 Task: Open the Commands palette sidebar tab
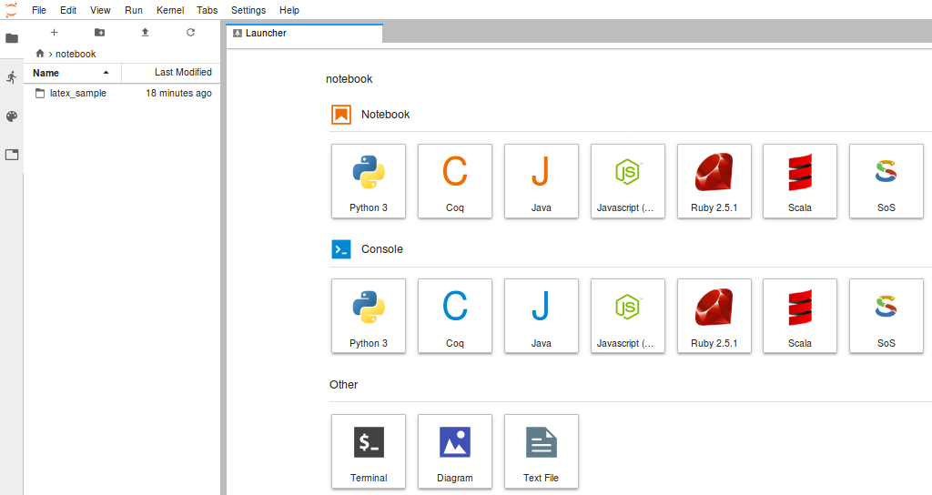11,116
